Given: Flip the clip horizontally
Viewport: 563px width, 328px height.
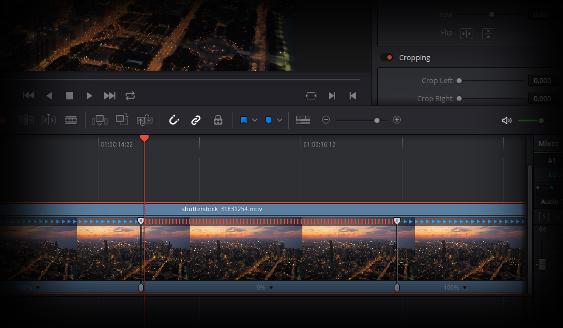Looking at the screenshot, I should tap(466, 34).
